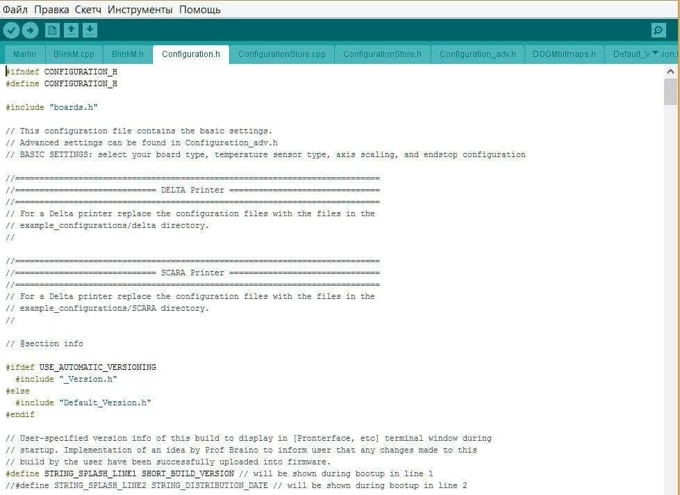Open the Файл menu
Viewport: 680px width, 495px height.
[x=15, y=9]
